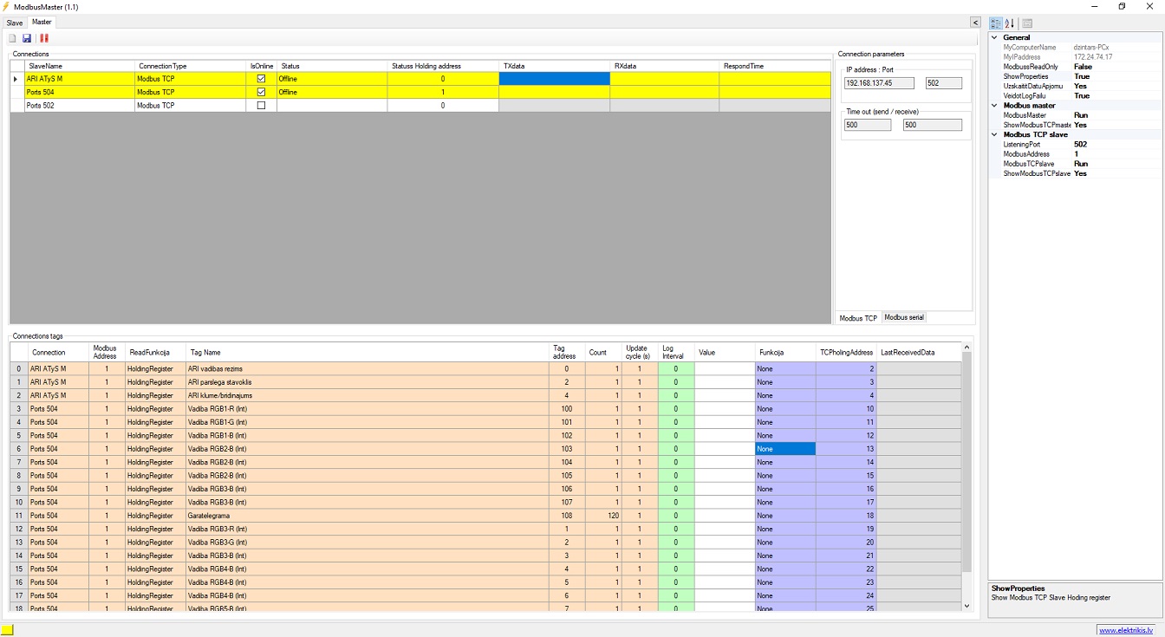Screen dimensions: 1165x637
Task: Click the blue save floppy icon
Action: [x=27, y=38]
